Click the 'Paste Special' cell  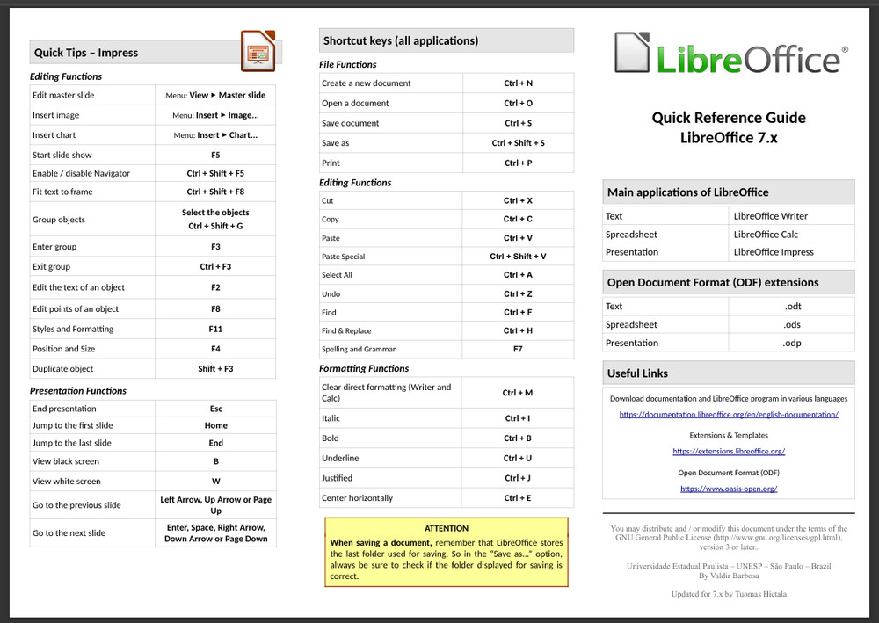[391, 257]
